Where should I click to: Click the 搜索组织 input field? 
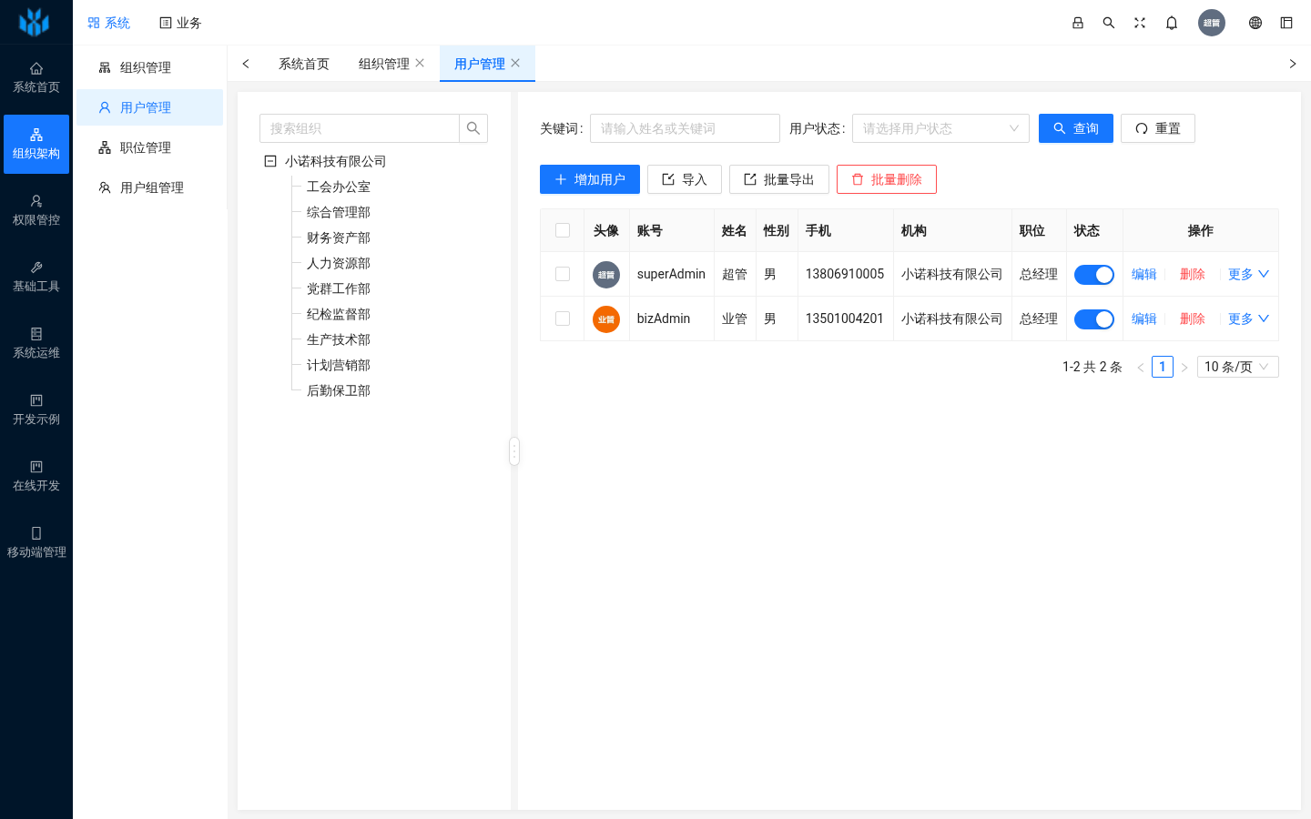[360, 128]
